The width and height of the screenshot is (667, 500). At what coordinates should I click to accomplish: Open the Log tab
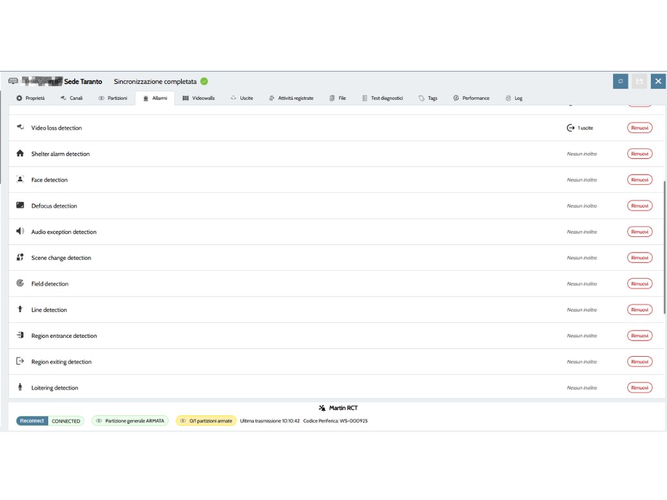(514, 98)
